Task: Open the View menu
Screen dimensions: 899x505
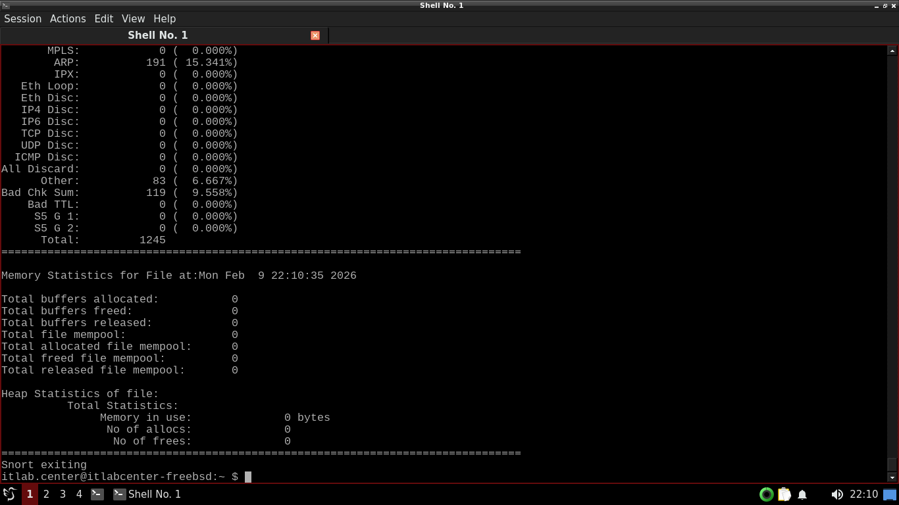Action: tap(133, 18)
